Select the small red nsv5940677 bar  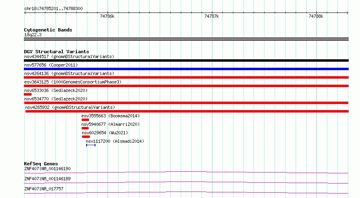point(85,128)
